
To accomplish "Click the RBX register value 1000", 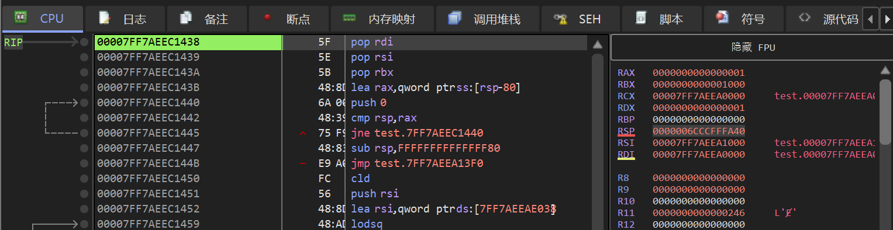I will pos(699,85).
